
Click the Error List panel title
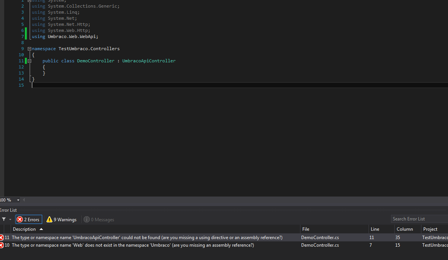pyautogui.click(x=8, y=210)
